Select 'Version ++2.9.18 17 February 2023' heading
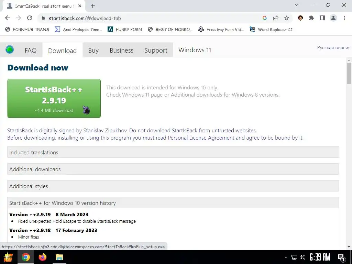 (x=53, y=230)
